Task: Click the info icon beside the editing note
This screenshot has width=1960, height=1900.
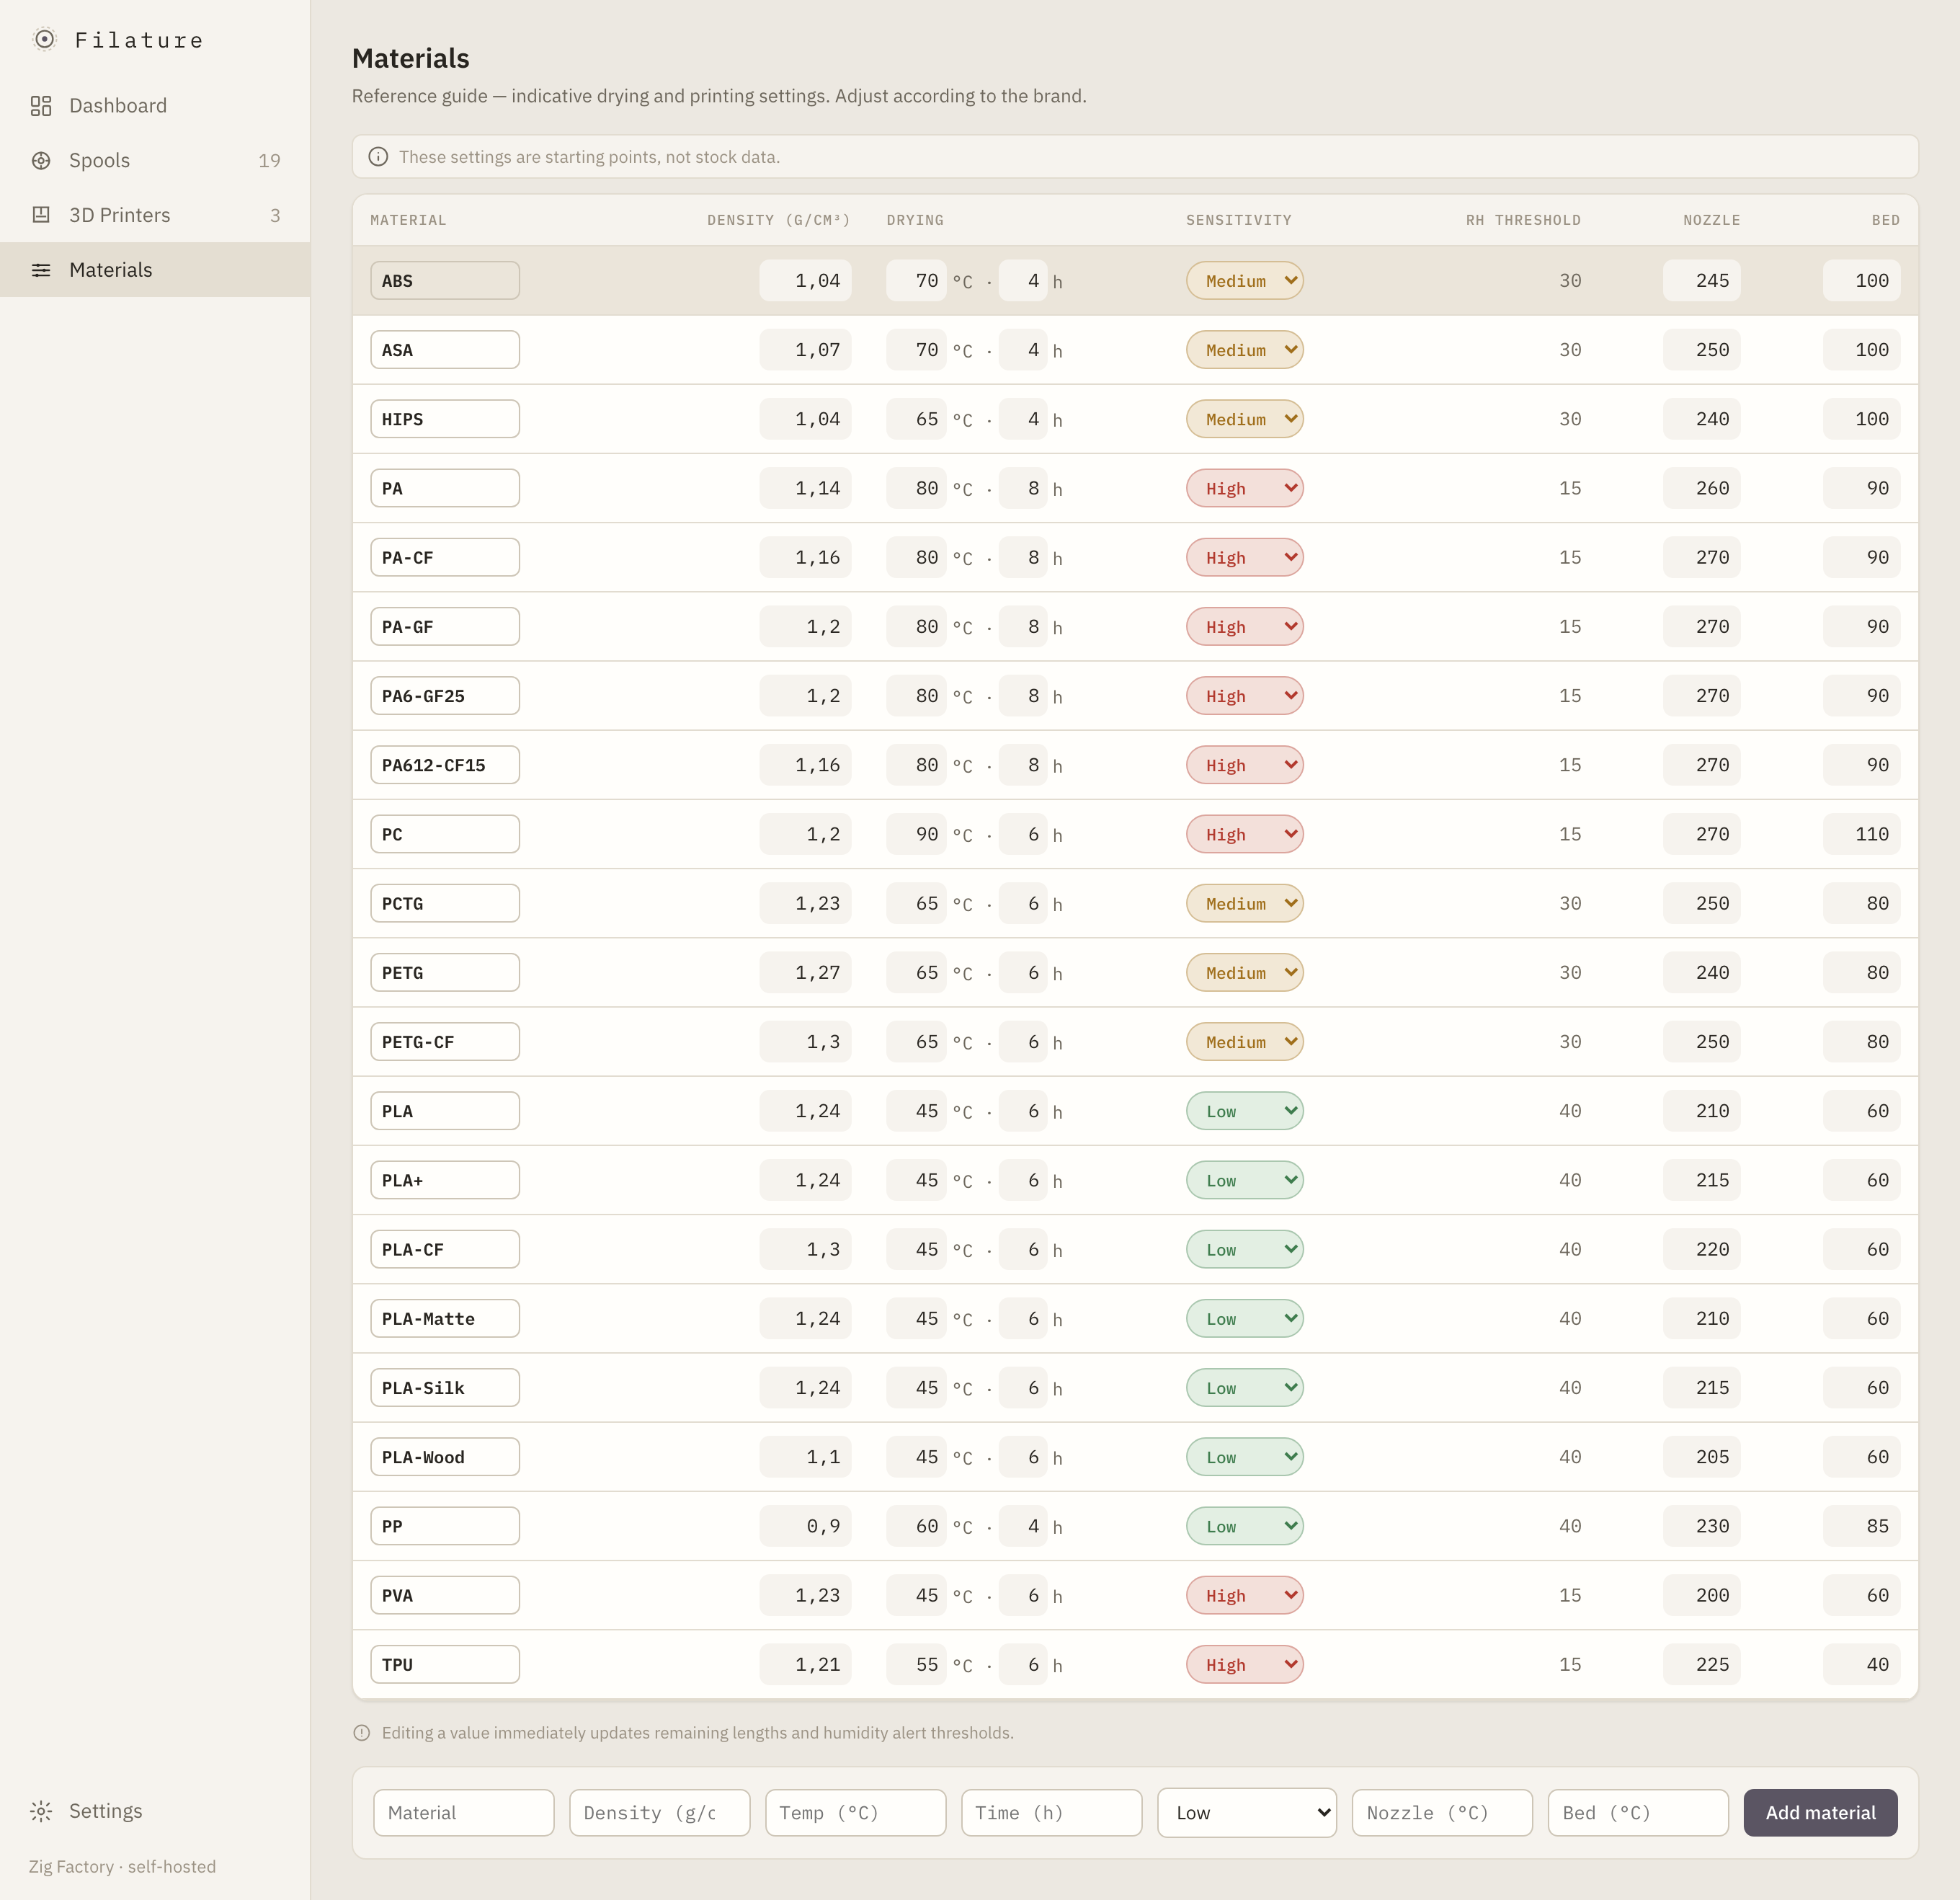Action: click(x=362, y=1733)
